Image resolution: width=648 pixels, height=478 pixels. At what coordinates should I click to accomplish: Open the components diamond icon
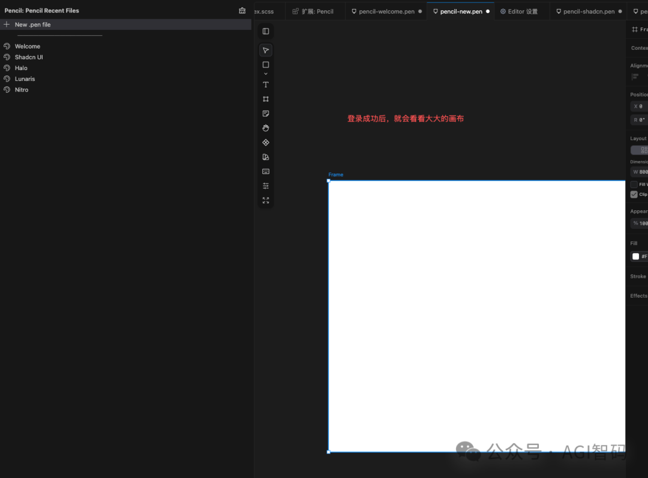(x=266, y=143)
